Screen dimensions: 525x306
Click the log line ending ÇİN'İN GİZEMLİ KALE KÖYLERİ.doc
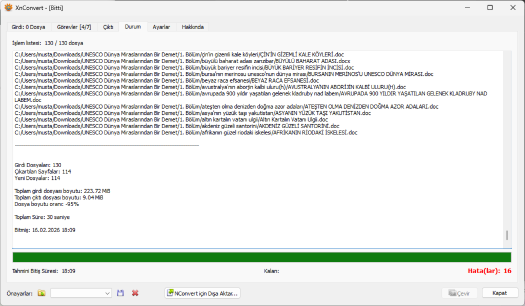coord(179,54)
